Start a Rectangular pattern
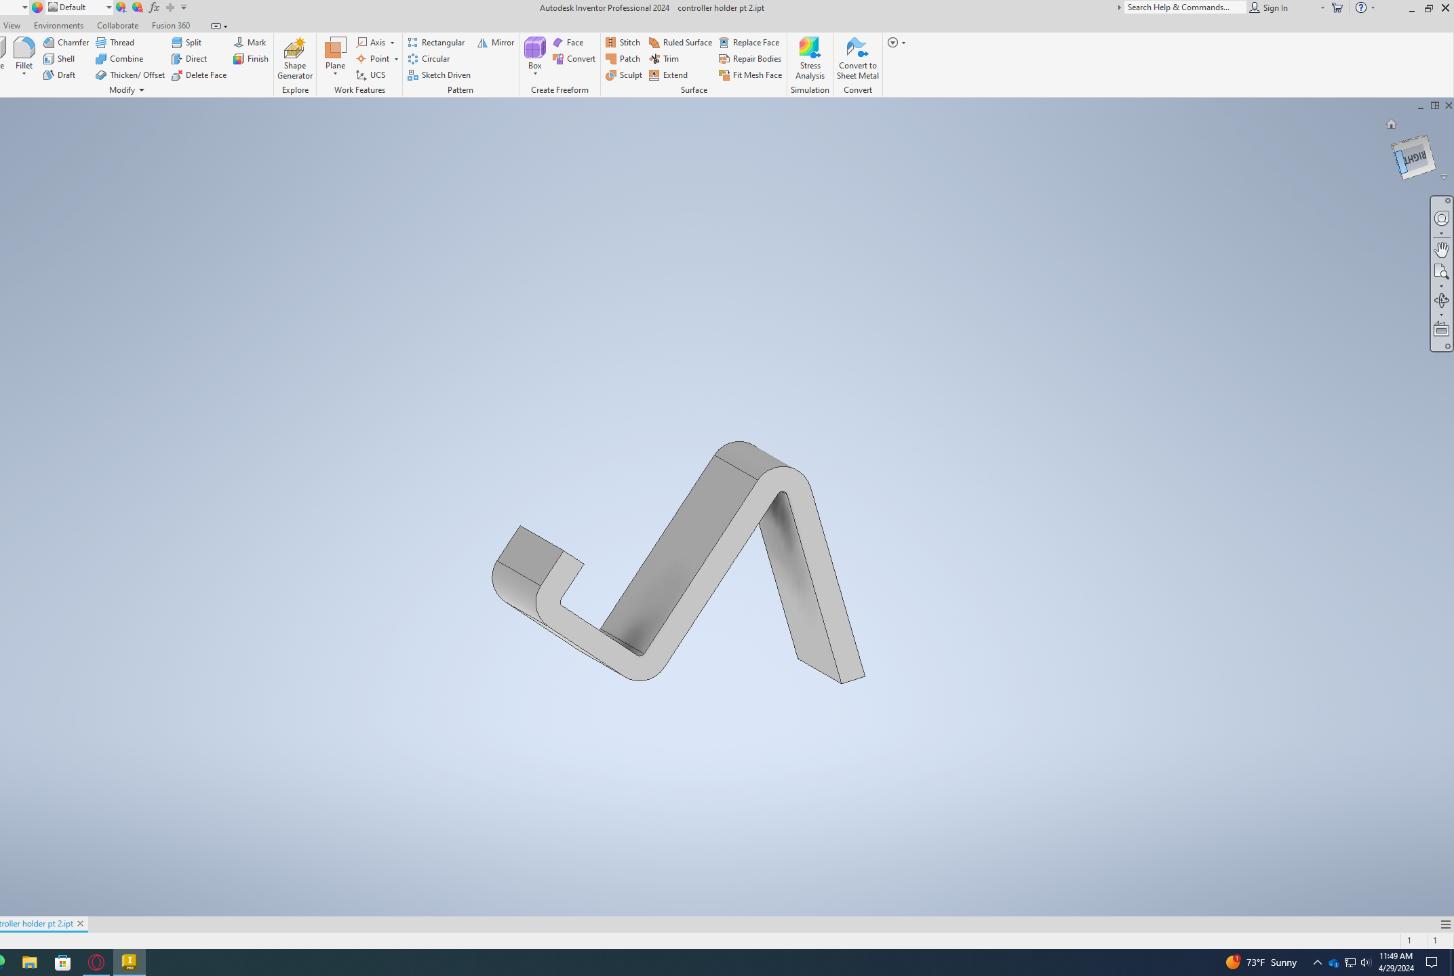This screenshot has width=1454, height=976. pos(437,42)
